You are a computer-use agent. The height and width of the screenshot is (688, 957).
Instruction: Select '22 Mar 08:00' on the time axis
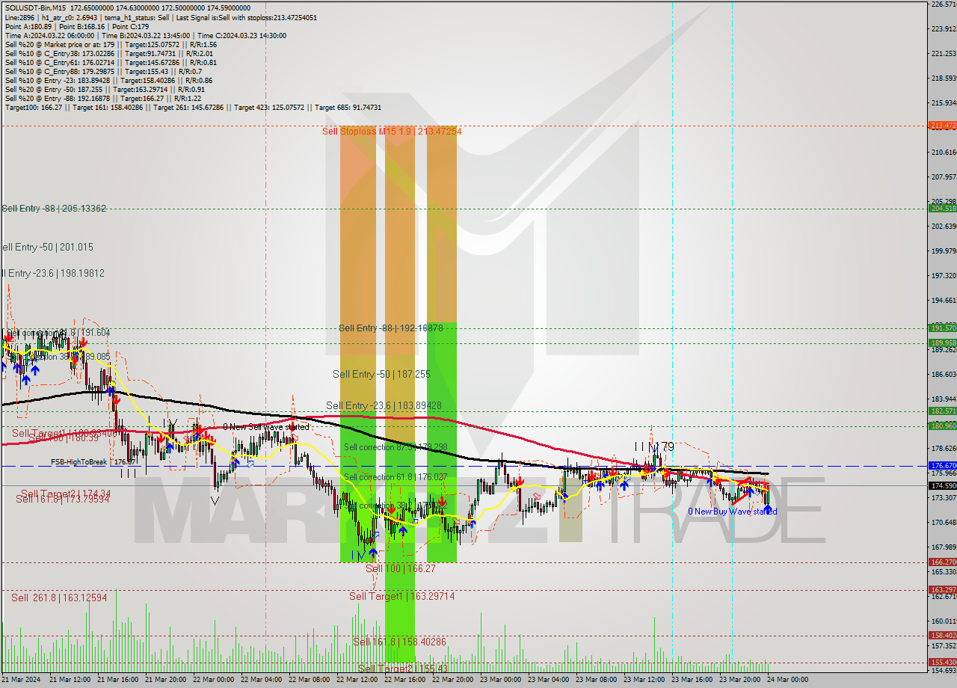click(310, 680)
